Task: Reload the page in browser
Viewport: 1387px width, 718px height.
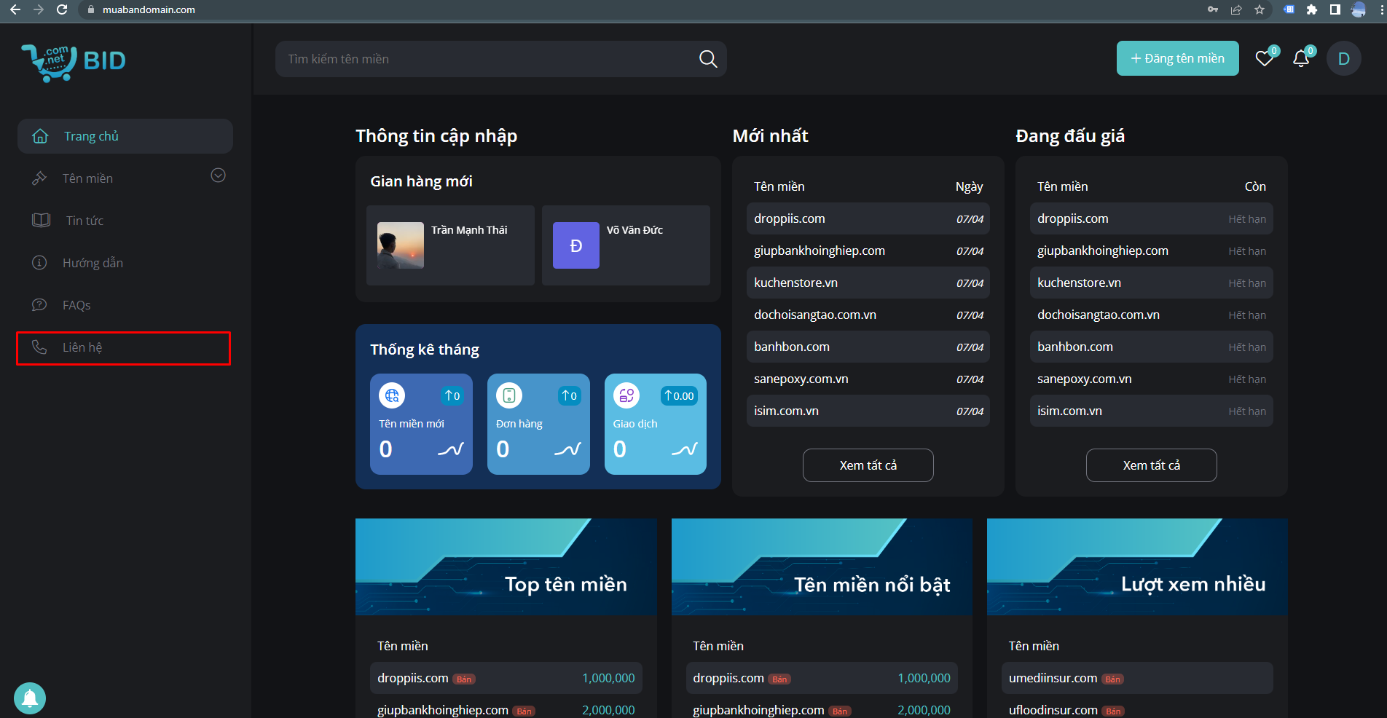Action: (62, 9)
